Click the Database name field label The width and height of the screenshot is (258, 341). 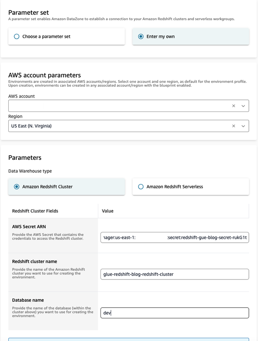[28, 300]
